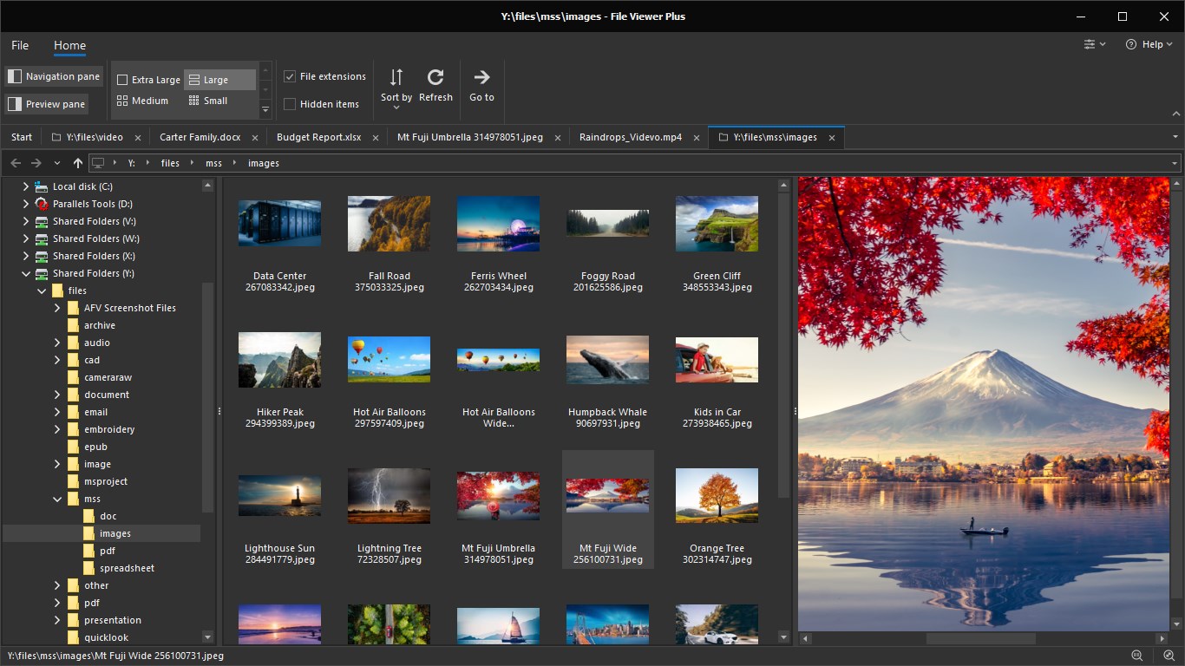Click 'files' in the address breadcrumb
1185x666 pixels.
pos(170,163)
